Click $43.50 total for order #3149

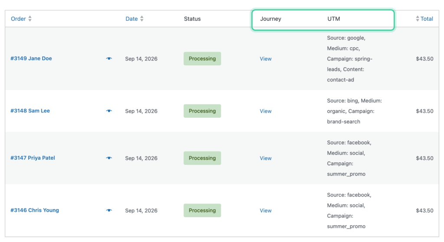coord(424,59)
